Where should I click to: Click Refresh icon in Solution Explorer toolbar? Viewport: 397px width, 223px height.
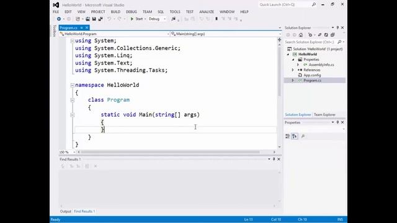pos(326,35)
